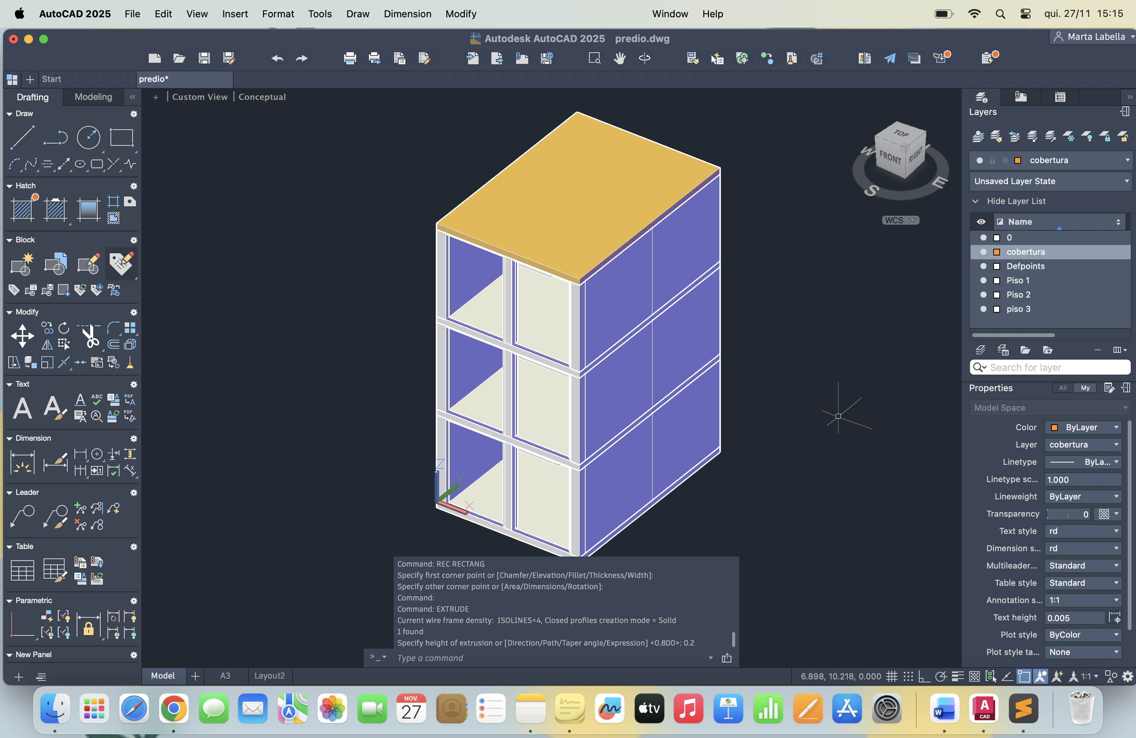This screenshot has height=738, width=1136.
Task: Select the Line draw tool
Action: tap(22, 138)
